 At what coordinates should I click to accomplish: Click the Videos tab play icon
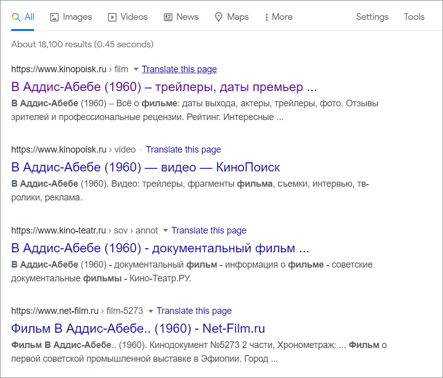click(x=112, y=17)
